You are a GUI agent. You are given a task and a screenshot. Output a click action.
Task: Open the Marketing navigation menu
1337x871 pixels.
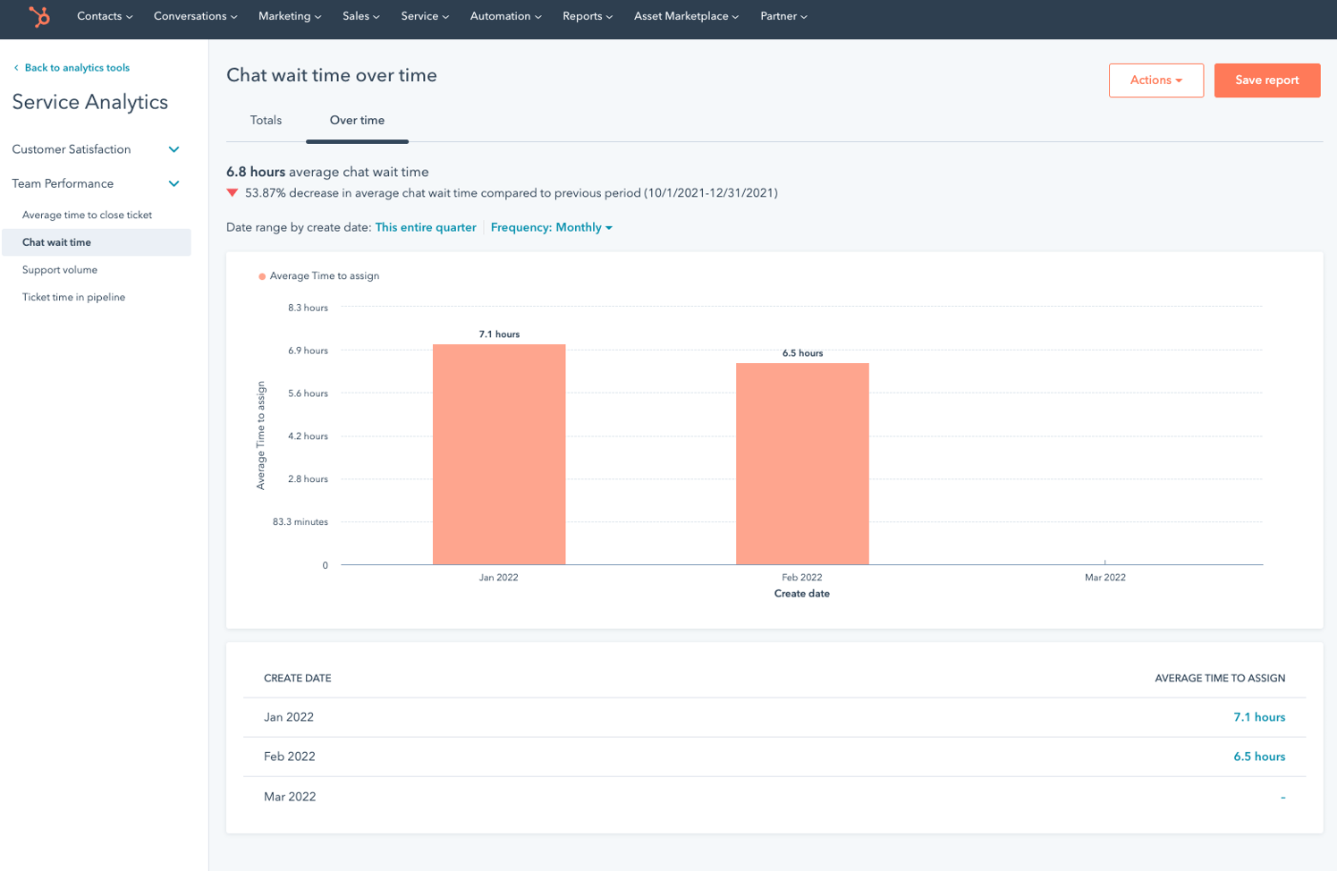click(289, 15)
